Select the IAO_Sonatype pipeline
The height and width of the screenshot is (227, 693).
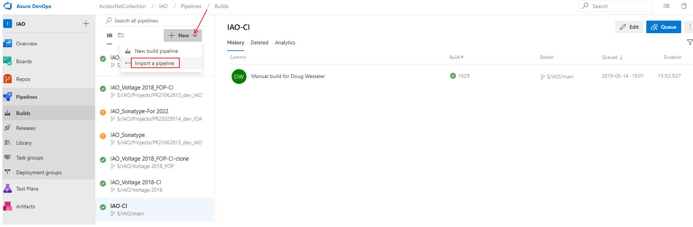coord(155,138)
